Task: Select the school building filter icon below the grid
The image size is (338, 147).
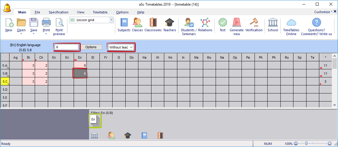Action: 94,135
